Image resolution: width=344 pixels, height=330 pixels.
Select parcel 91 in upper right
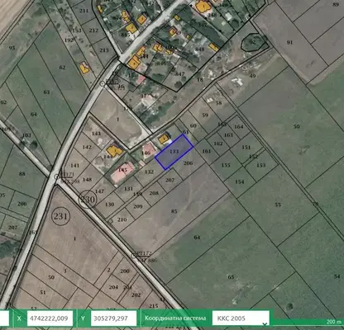[x=289, y=42]
